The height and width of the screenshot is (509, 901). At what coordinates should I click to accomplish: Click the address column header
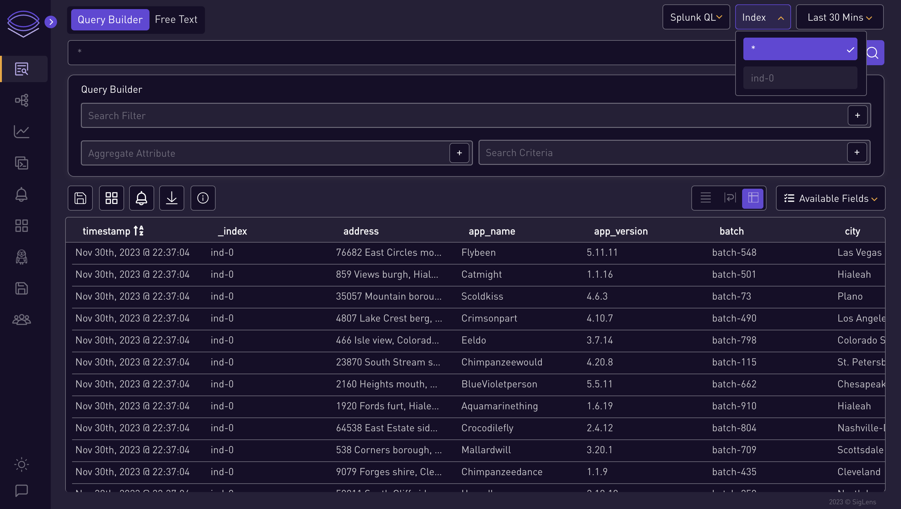click(x=361, y=231)
